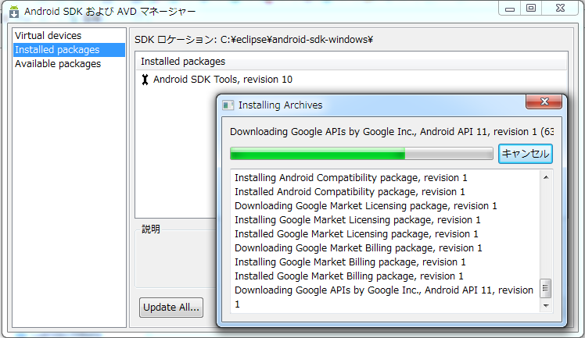Click the log scroll up arrow

point(546,177)
